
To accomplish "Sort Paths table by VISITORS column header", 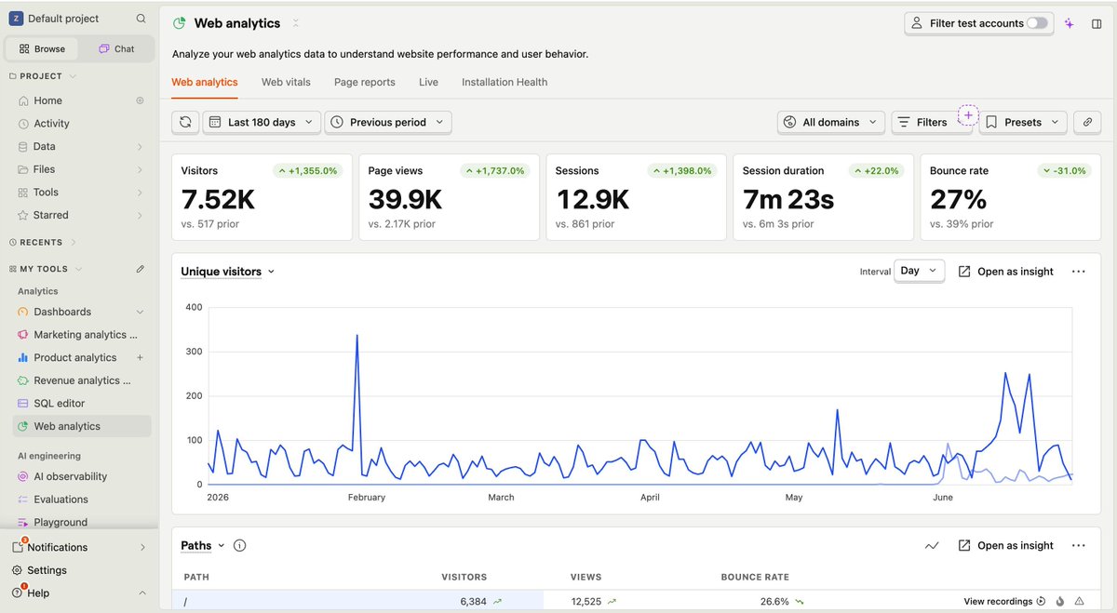I will pyautogui.click(x=464, y=578).
